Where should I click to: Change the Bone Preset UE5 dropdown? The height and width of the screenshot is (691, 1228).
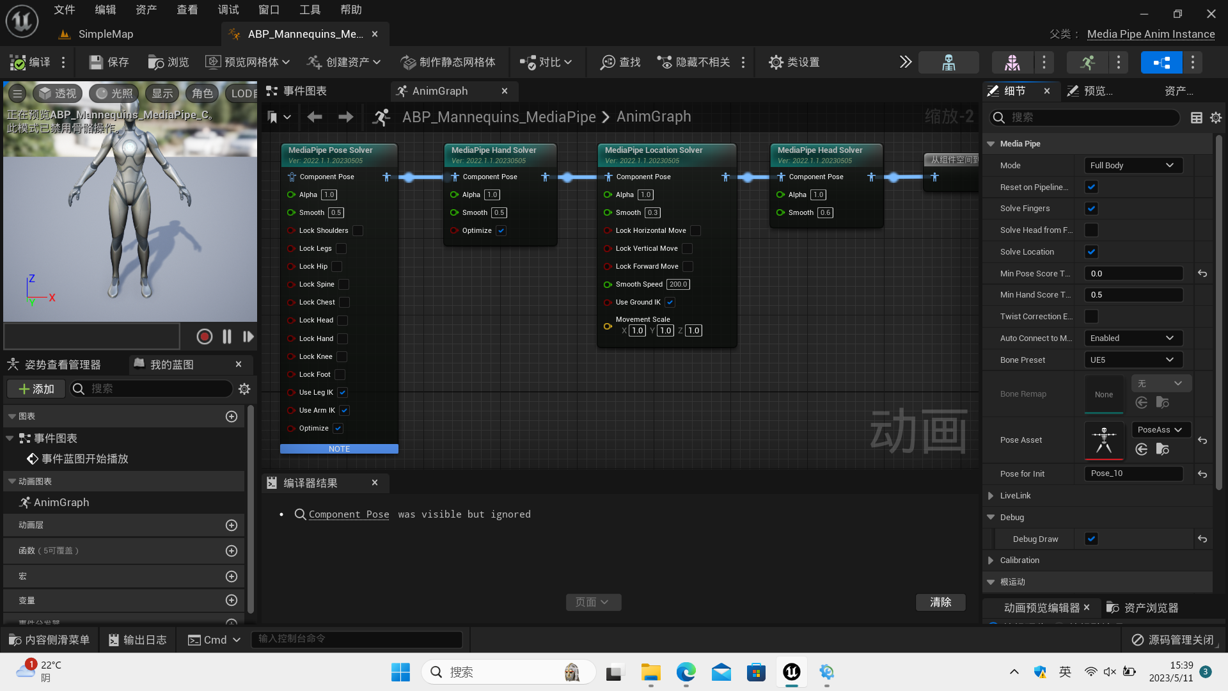coord(1133,360)
